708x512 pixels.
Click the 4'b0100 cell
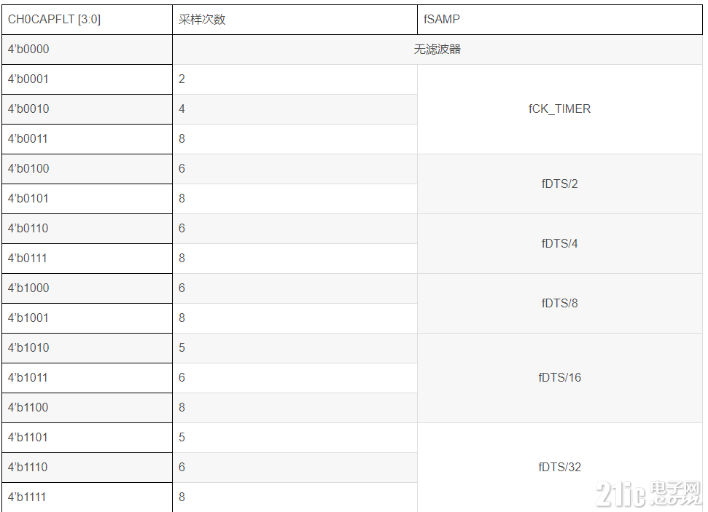87,169
